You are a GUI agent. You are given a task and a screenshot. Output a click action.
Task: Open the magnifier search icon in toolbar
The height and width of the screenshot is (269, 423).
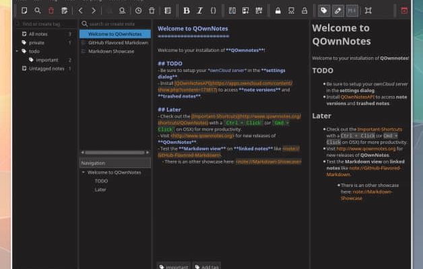click(x=38, y=11)
